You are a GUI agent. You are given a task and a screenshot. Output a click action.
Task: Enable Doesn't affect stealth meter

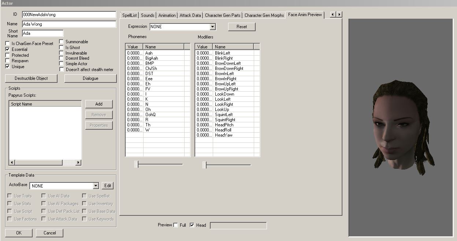[62, 70]
